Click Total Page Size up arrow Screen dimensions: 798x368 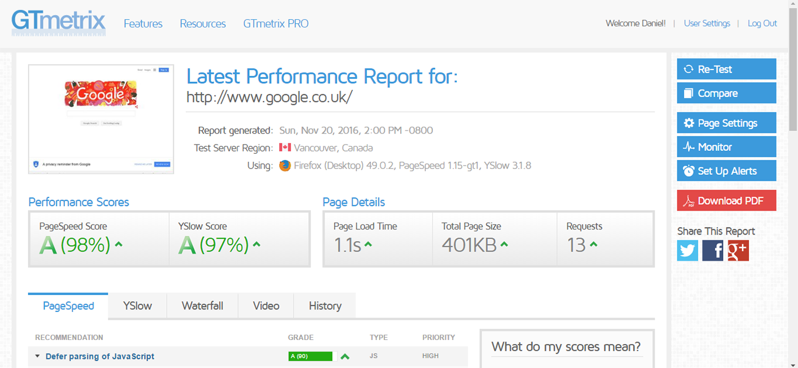coord(504,245)
